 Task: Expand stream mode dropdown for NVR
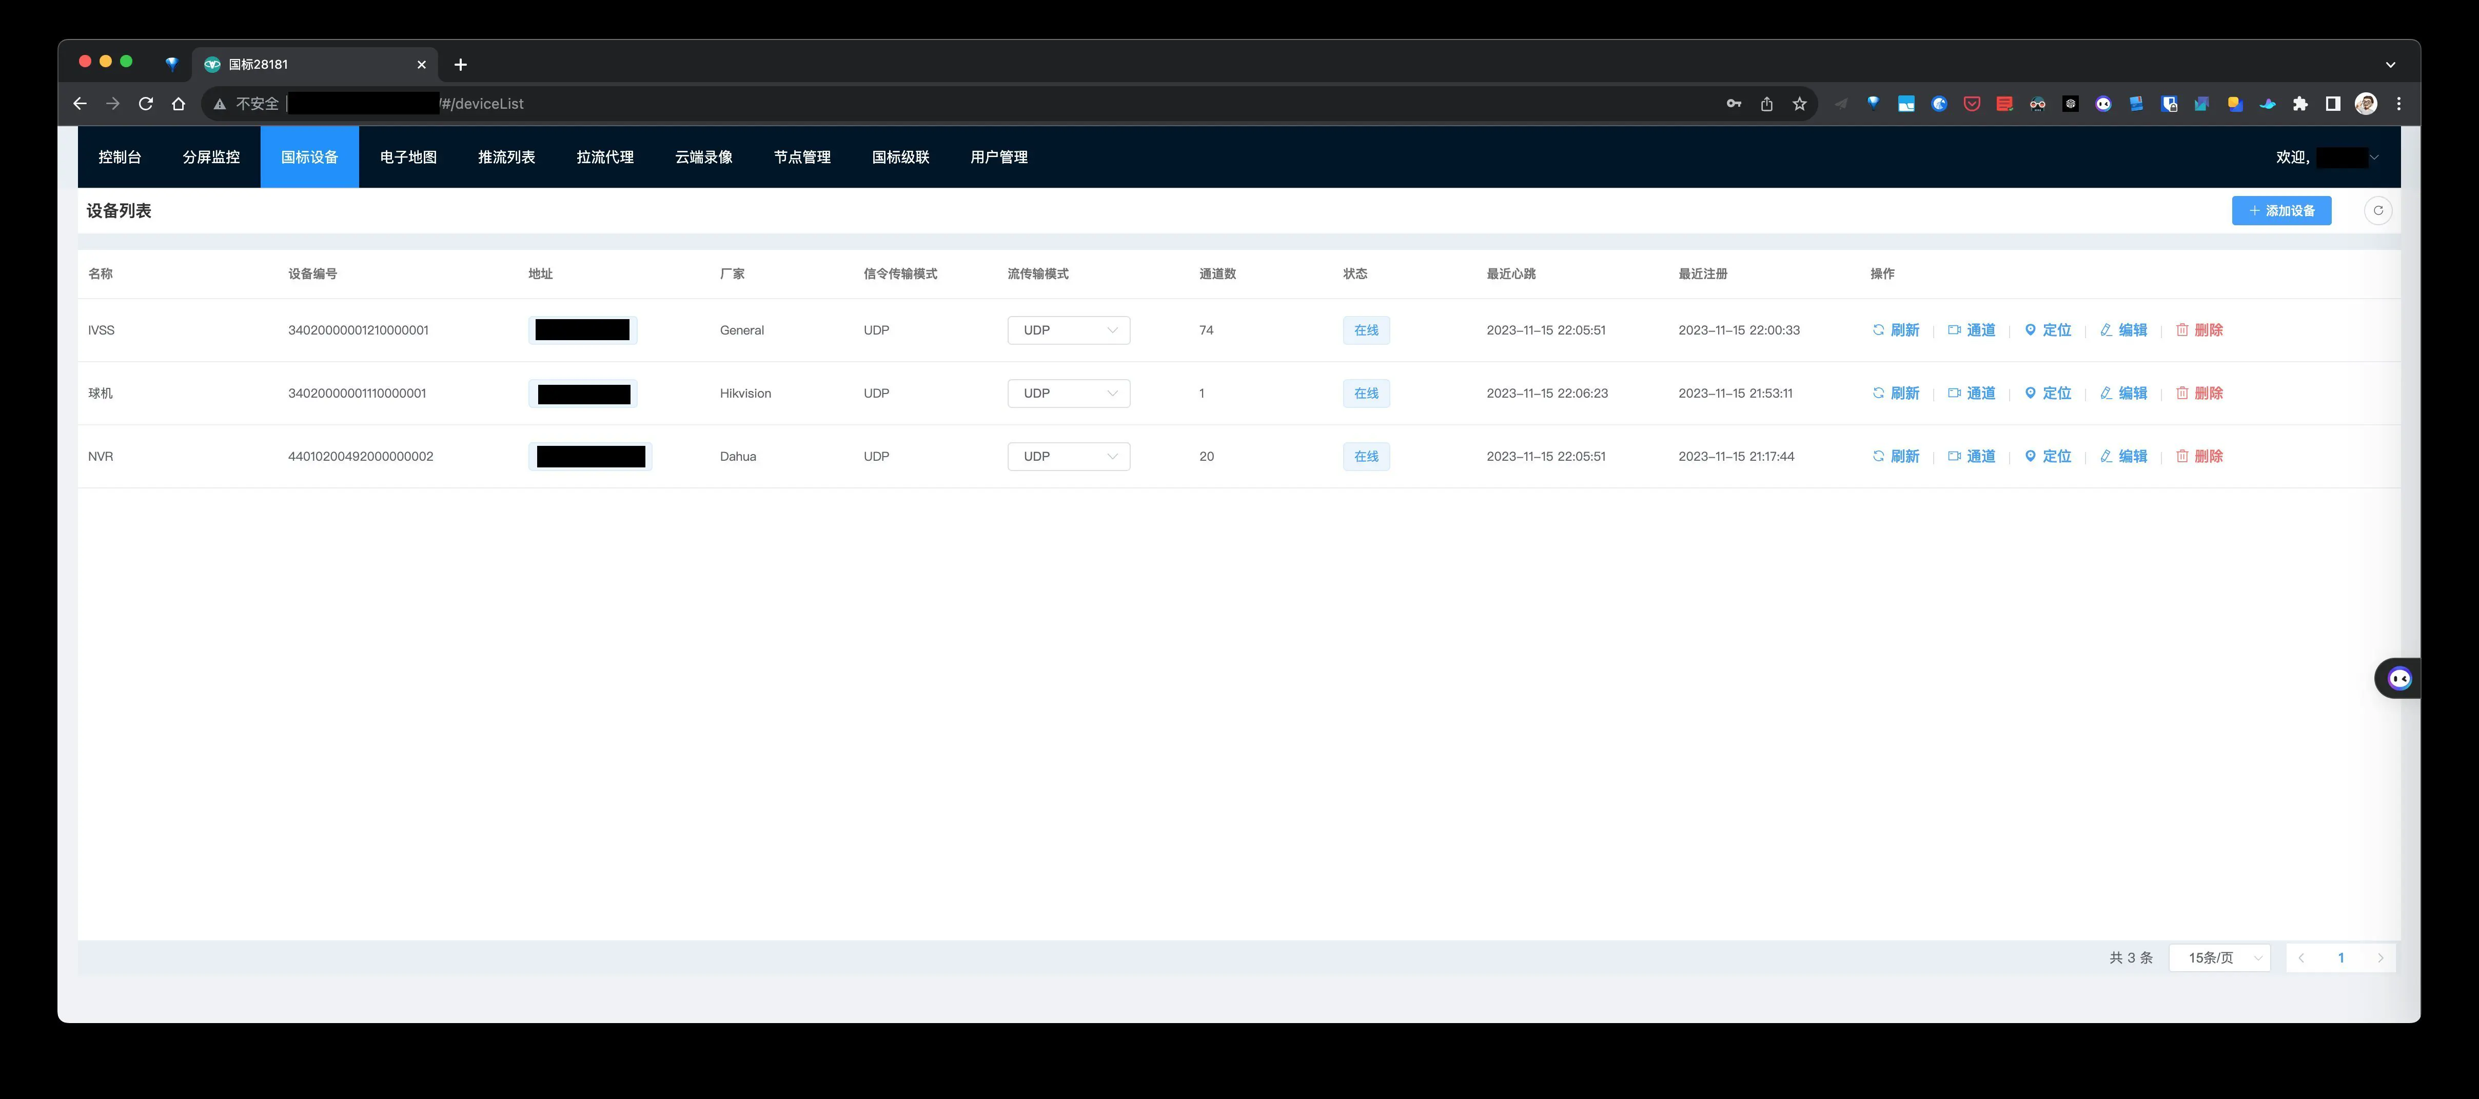click(x=1068, y=456)
